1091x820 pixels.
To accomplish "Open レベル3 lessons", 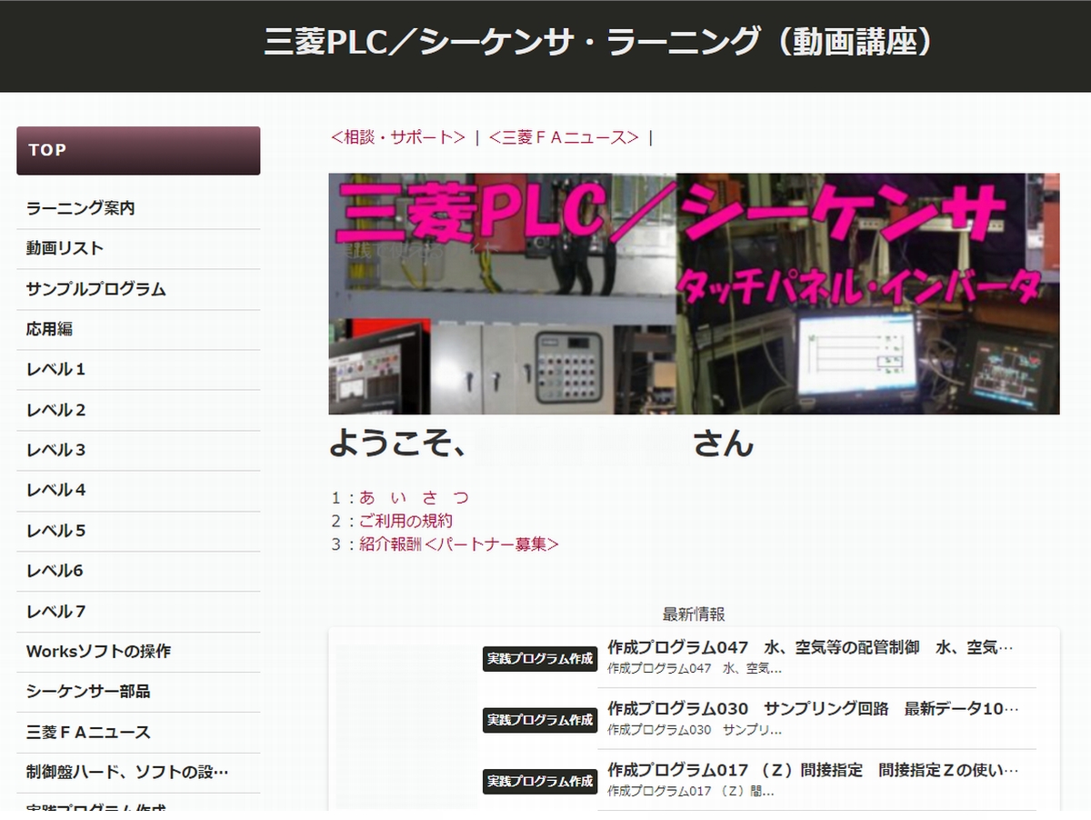I will [138, 450].
